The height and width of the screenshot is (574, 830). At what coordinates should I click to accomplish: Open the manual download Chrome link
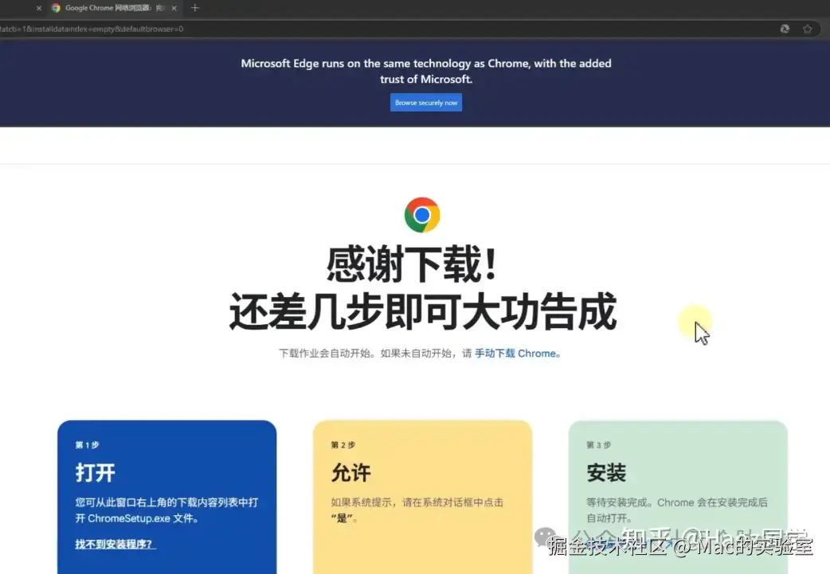click(517, 353)
